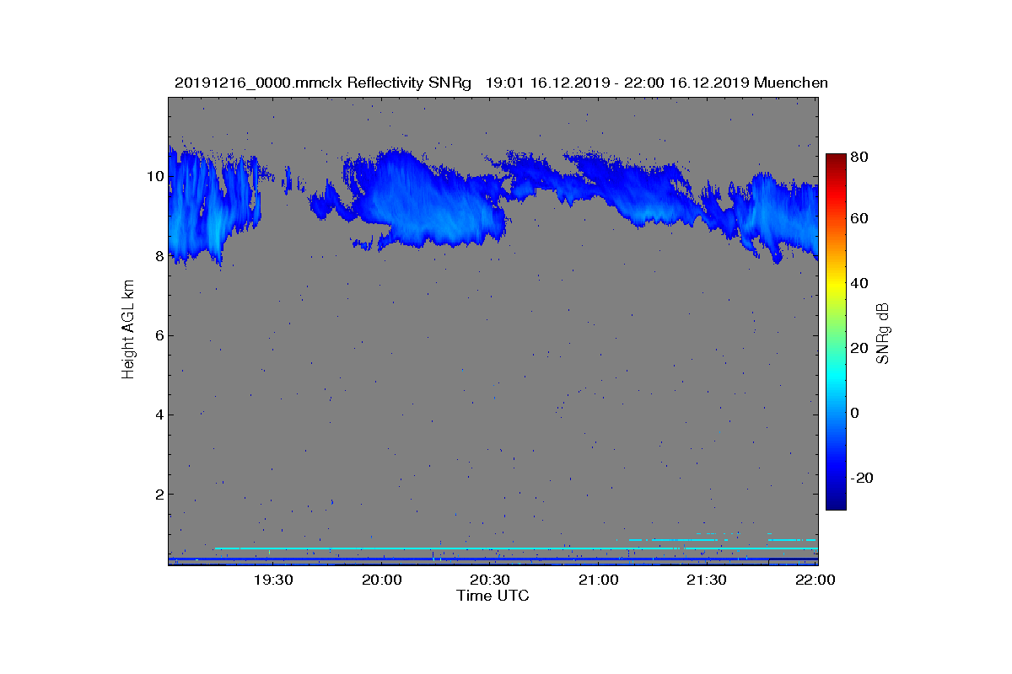This screenshot has height=674, width=1012.
Task: Click the colorbar value 80
Action: tap(860, 157)
